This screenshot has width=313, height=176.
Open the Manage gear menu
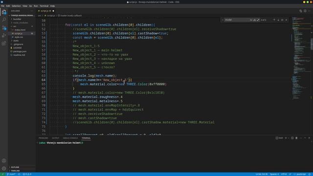tap(4, 168)
